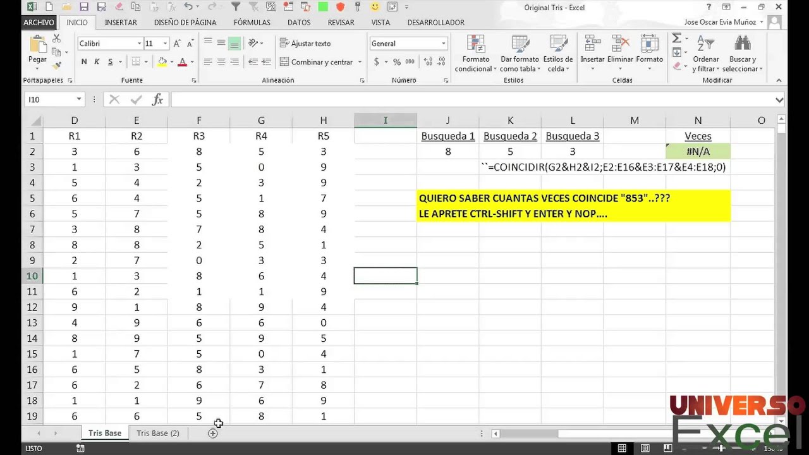Image resolution: width=809 pixels, height=455 pixels.
Task: Add a new sheet with plus button
Action: 213,433
